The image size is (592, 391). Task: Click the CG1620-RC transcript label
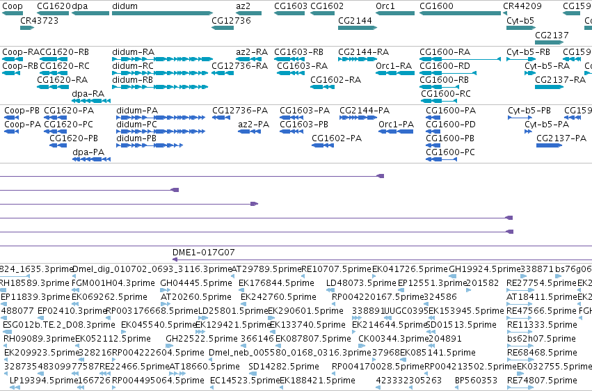(65, 66)
